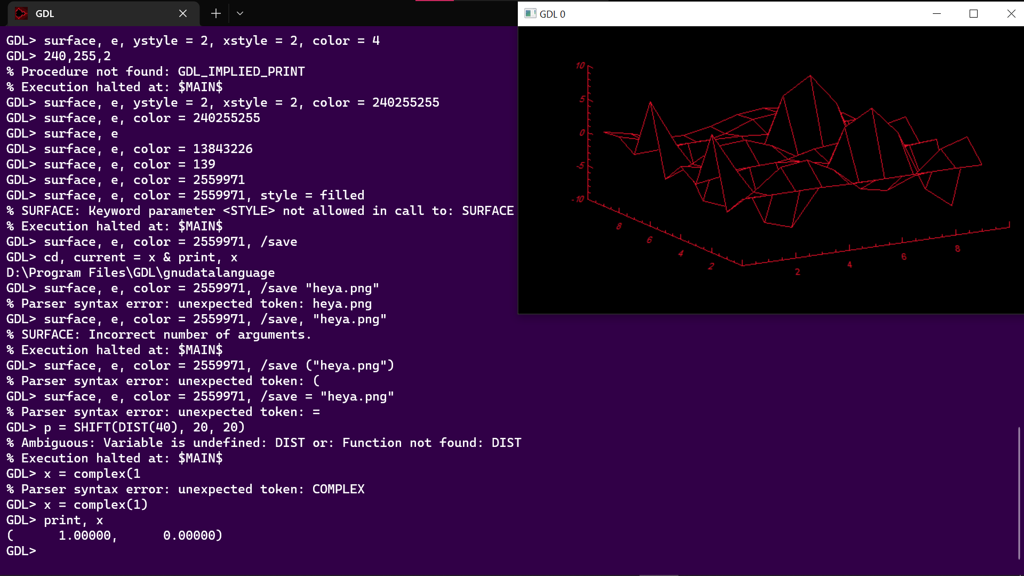Click the GDL 0 title bar text
The height and width of the screenshot is (576, 1024).
click(552, 14)
